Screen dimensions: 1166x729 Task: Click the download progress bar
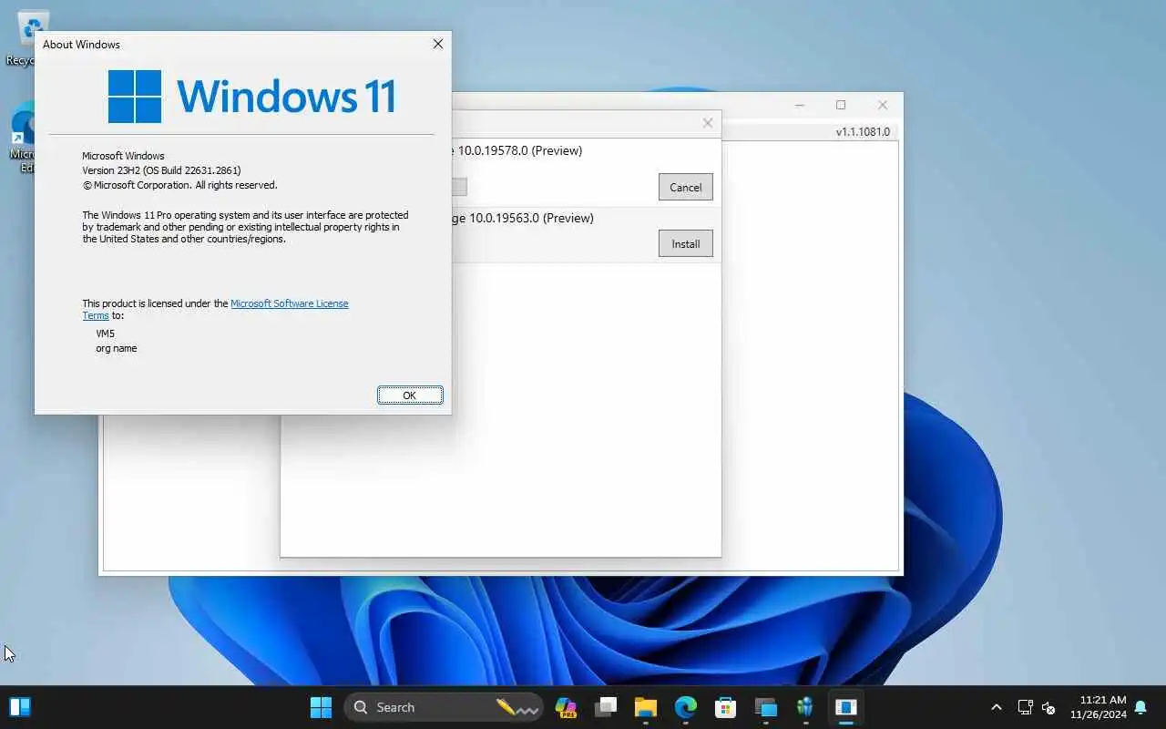click(x=459, y=187)
